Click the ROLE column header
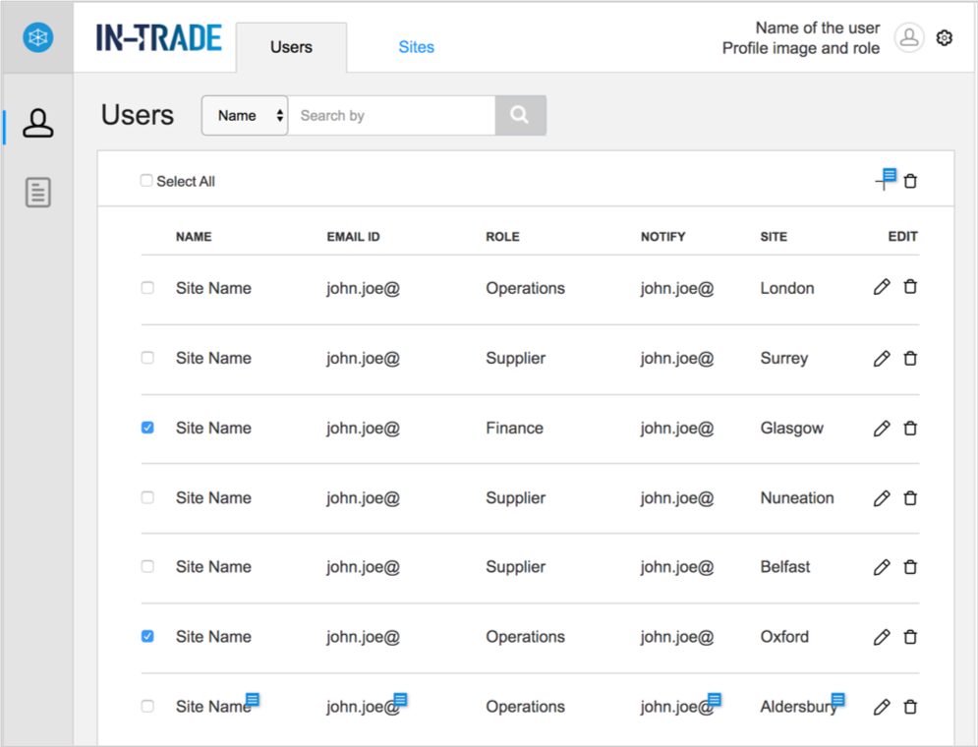Image resolution: width=978 pixels, height=747 pixels. [x=502, y=236]
